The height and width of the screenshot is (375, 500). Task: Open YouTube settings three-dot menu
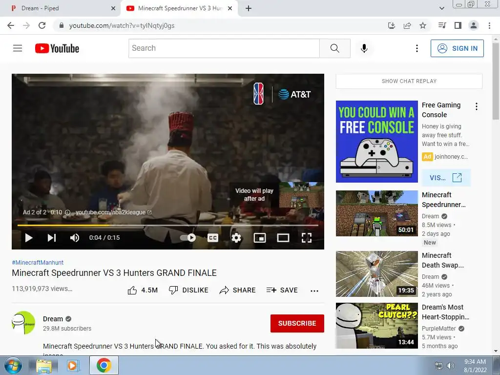pos(417,48)
